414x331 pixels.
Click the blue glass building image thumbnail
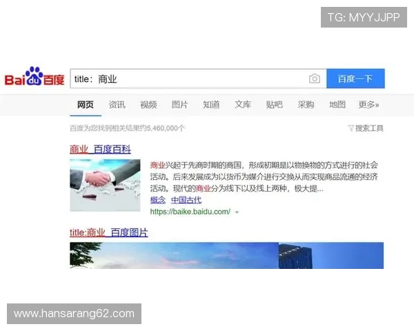331,256
